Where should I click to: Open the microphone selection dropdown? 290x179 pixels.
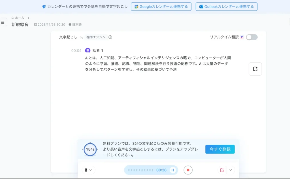(x=91, y=170)
